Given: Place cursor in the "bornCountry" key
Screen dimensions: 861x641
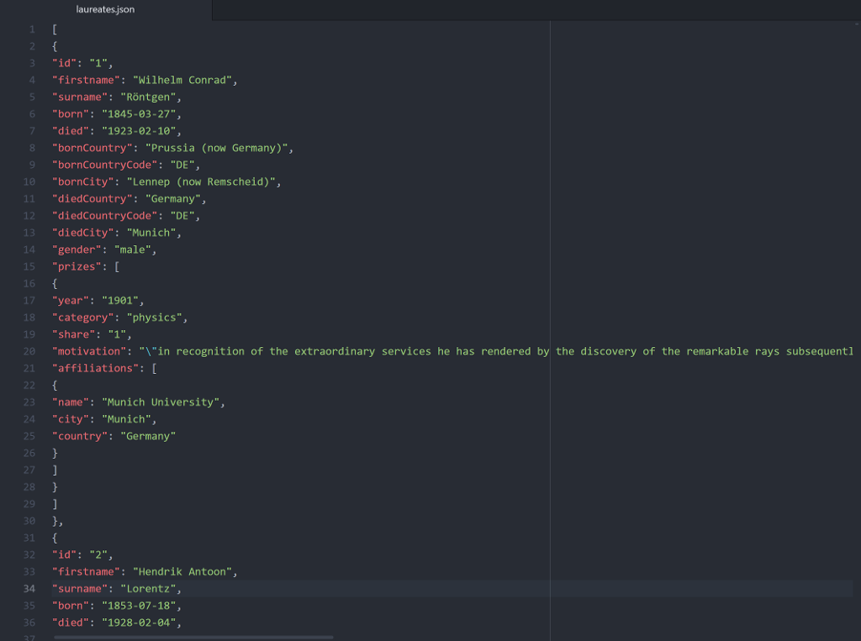Looking at the screenshot, I should (x=89, y=148).
